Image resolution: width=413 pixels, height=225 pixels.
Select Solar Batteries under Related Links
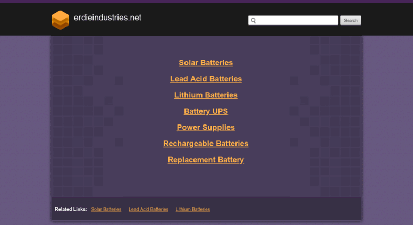(106, 209)
